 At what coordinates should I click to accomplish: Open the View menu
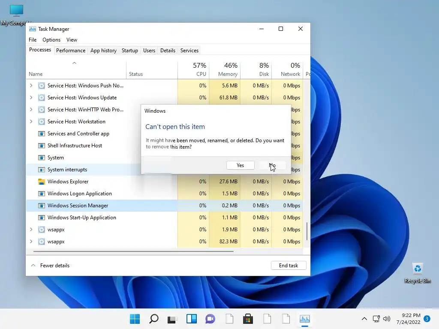[x=72, y=40]
